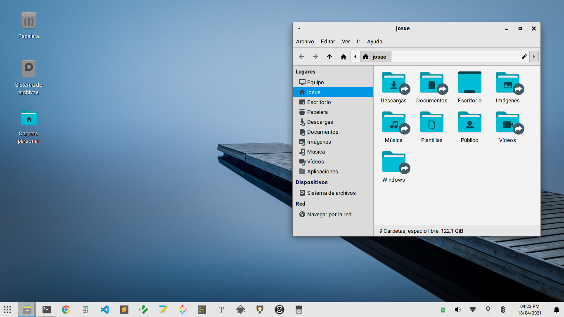The height and width of the screenshot is (317, 564).
Task: Click the battery indicator in tray
Action: coord(443,310)
